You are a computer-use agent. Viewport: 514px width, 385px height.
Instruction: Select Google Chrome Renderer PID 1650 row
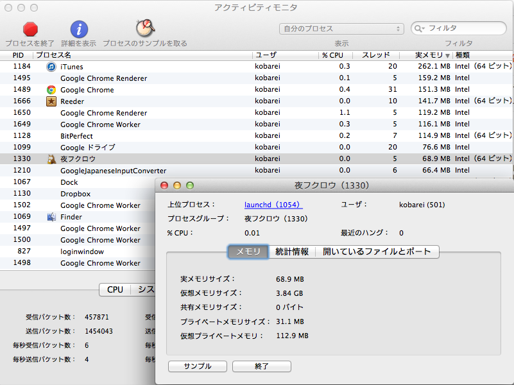[x=256, y=113]
